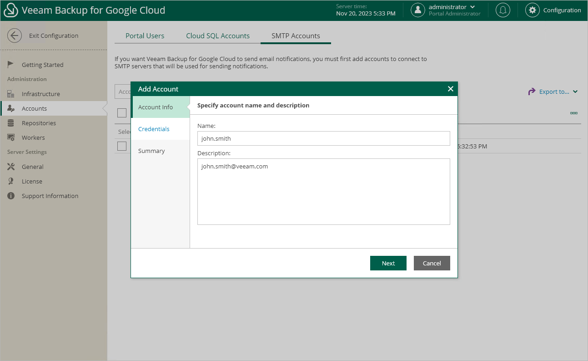Viewport: 588px width, 361px height.
Task: Switch to the Cloud SQL Accounts tab
Action: click(x=218, y=36)
